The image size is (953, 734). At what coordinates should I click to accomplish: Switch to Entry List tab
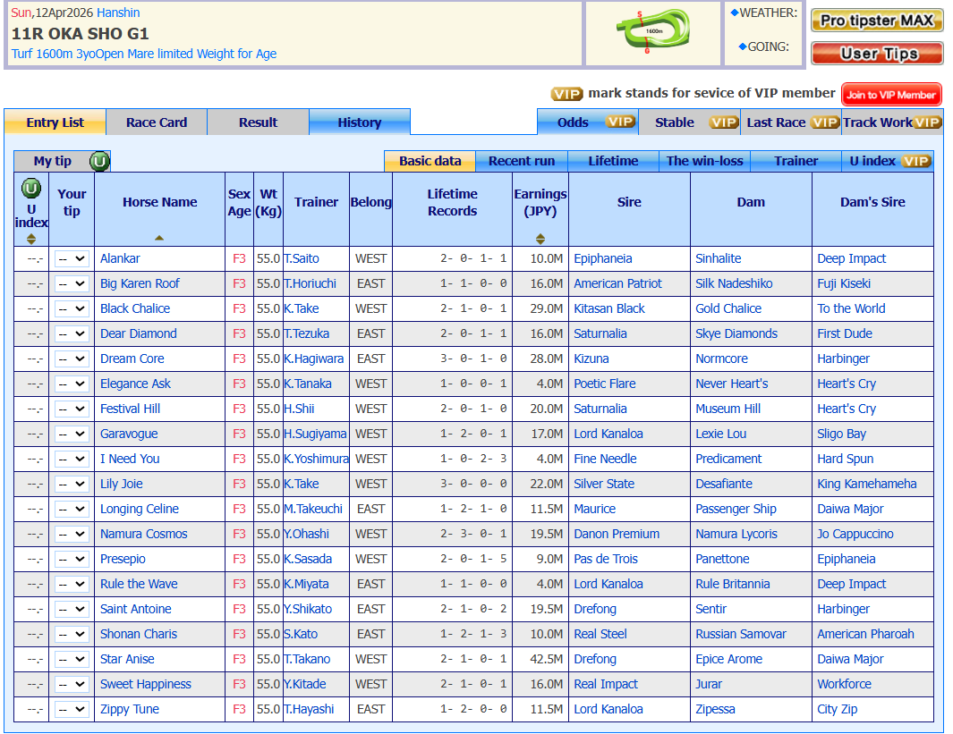(x=55, y=122)
